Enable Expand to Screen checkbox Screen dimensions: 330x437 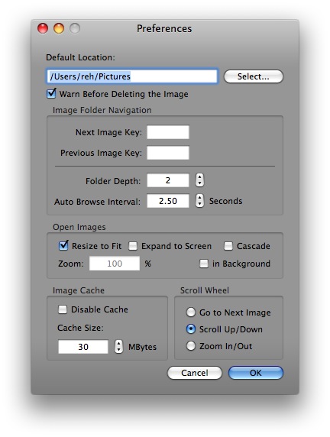click(133, 246)
